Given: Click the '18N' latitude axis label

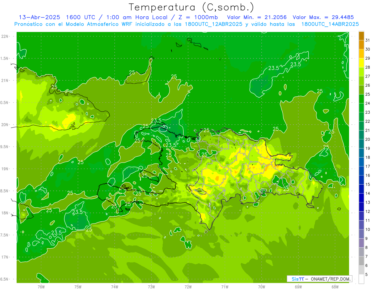Looking at the screenshot, I should pyautogui.click(x=5, y=213).
